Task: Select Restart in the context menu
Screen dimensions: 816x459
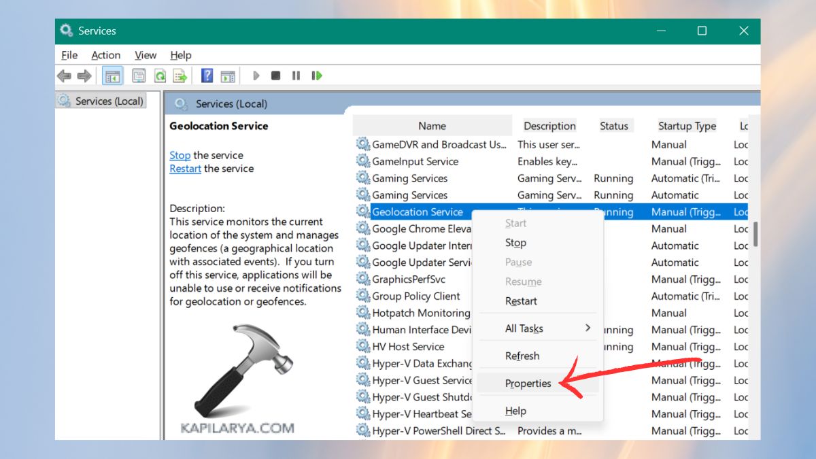Action: 521,301
